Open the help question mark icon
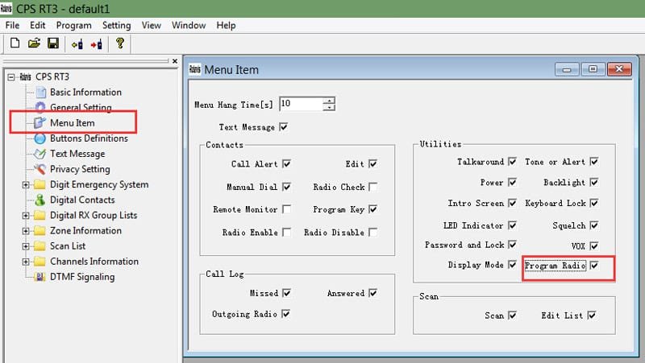645x363 pixels. coord(119,43)
